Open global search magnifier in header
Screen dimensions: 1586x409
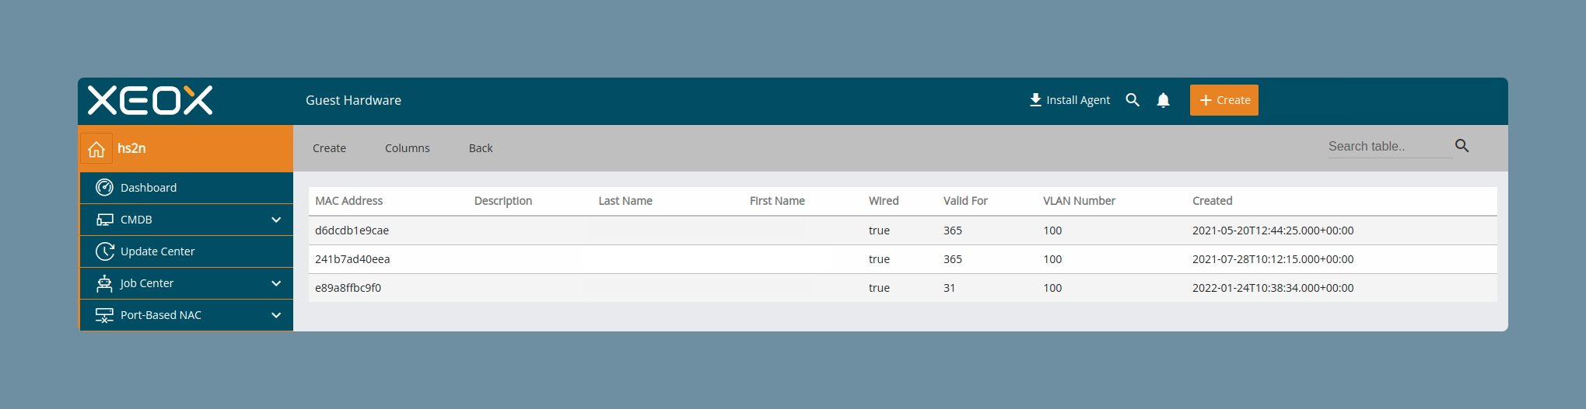[1133, 100]
